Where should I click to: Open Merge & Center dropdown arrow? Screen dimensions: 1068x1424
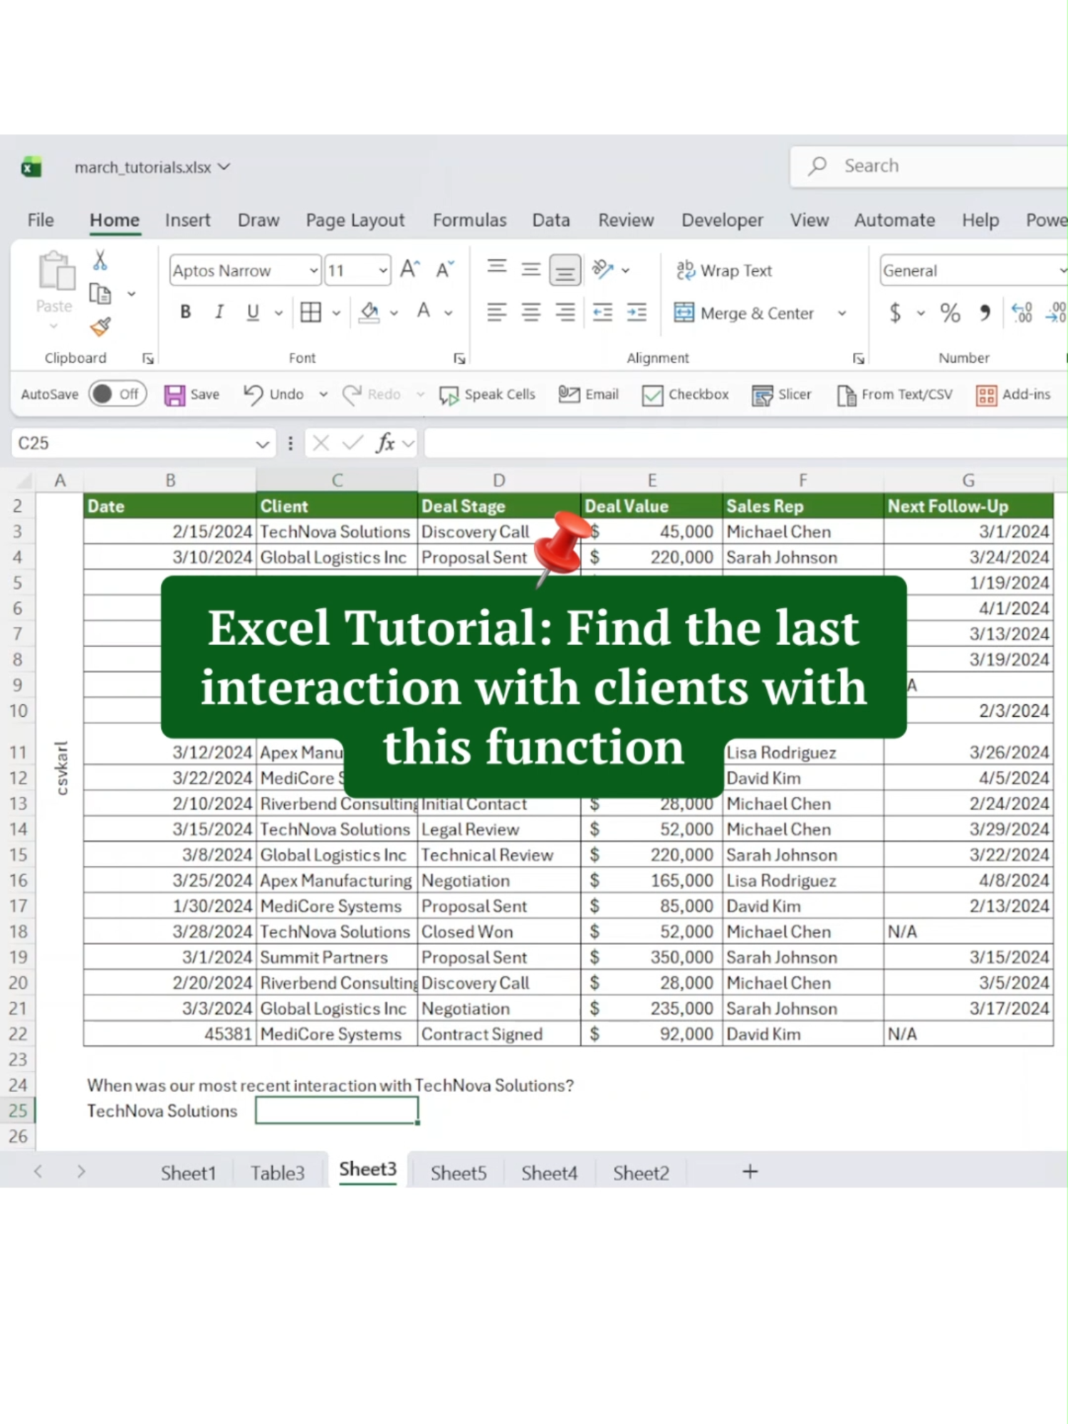842,313
